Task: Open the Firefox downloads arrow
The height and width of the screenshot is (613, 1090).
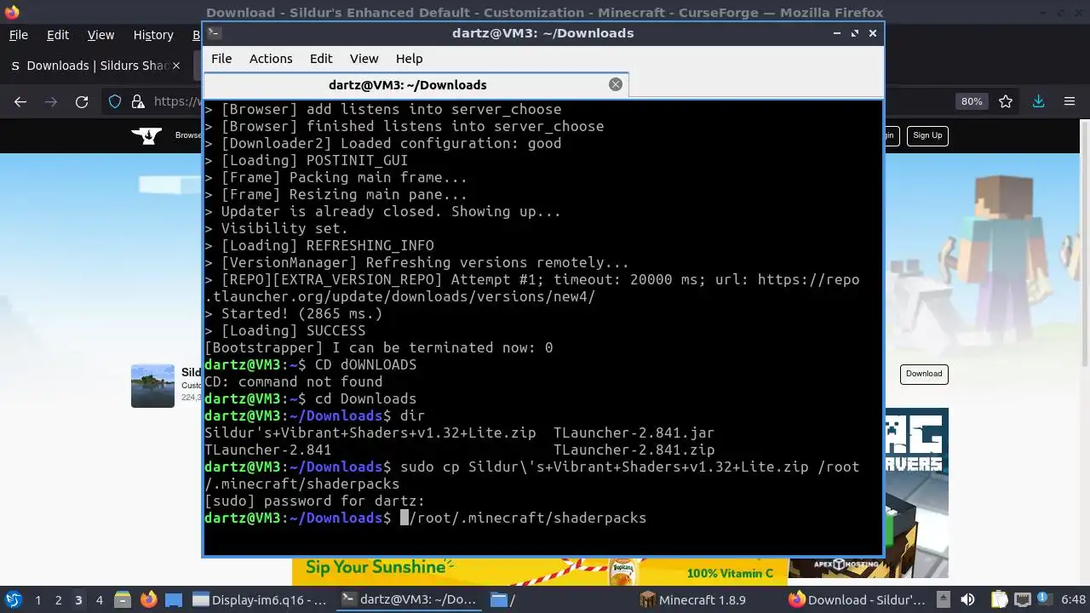Action: tap(1038, 101)
